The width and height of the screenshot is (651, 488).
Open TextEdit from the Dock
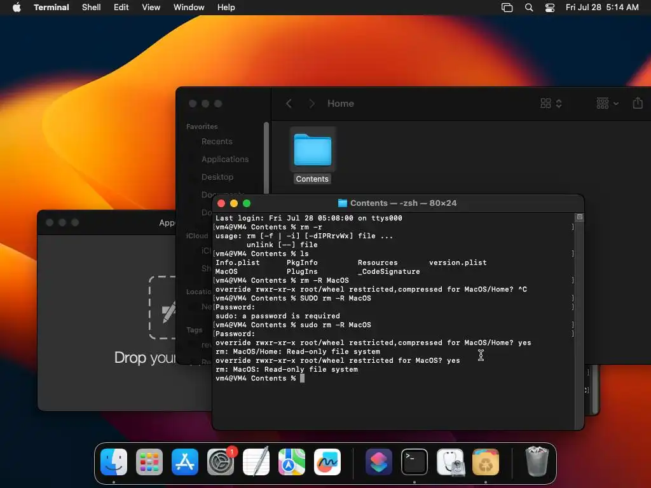click(x=256, y=462)
